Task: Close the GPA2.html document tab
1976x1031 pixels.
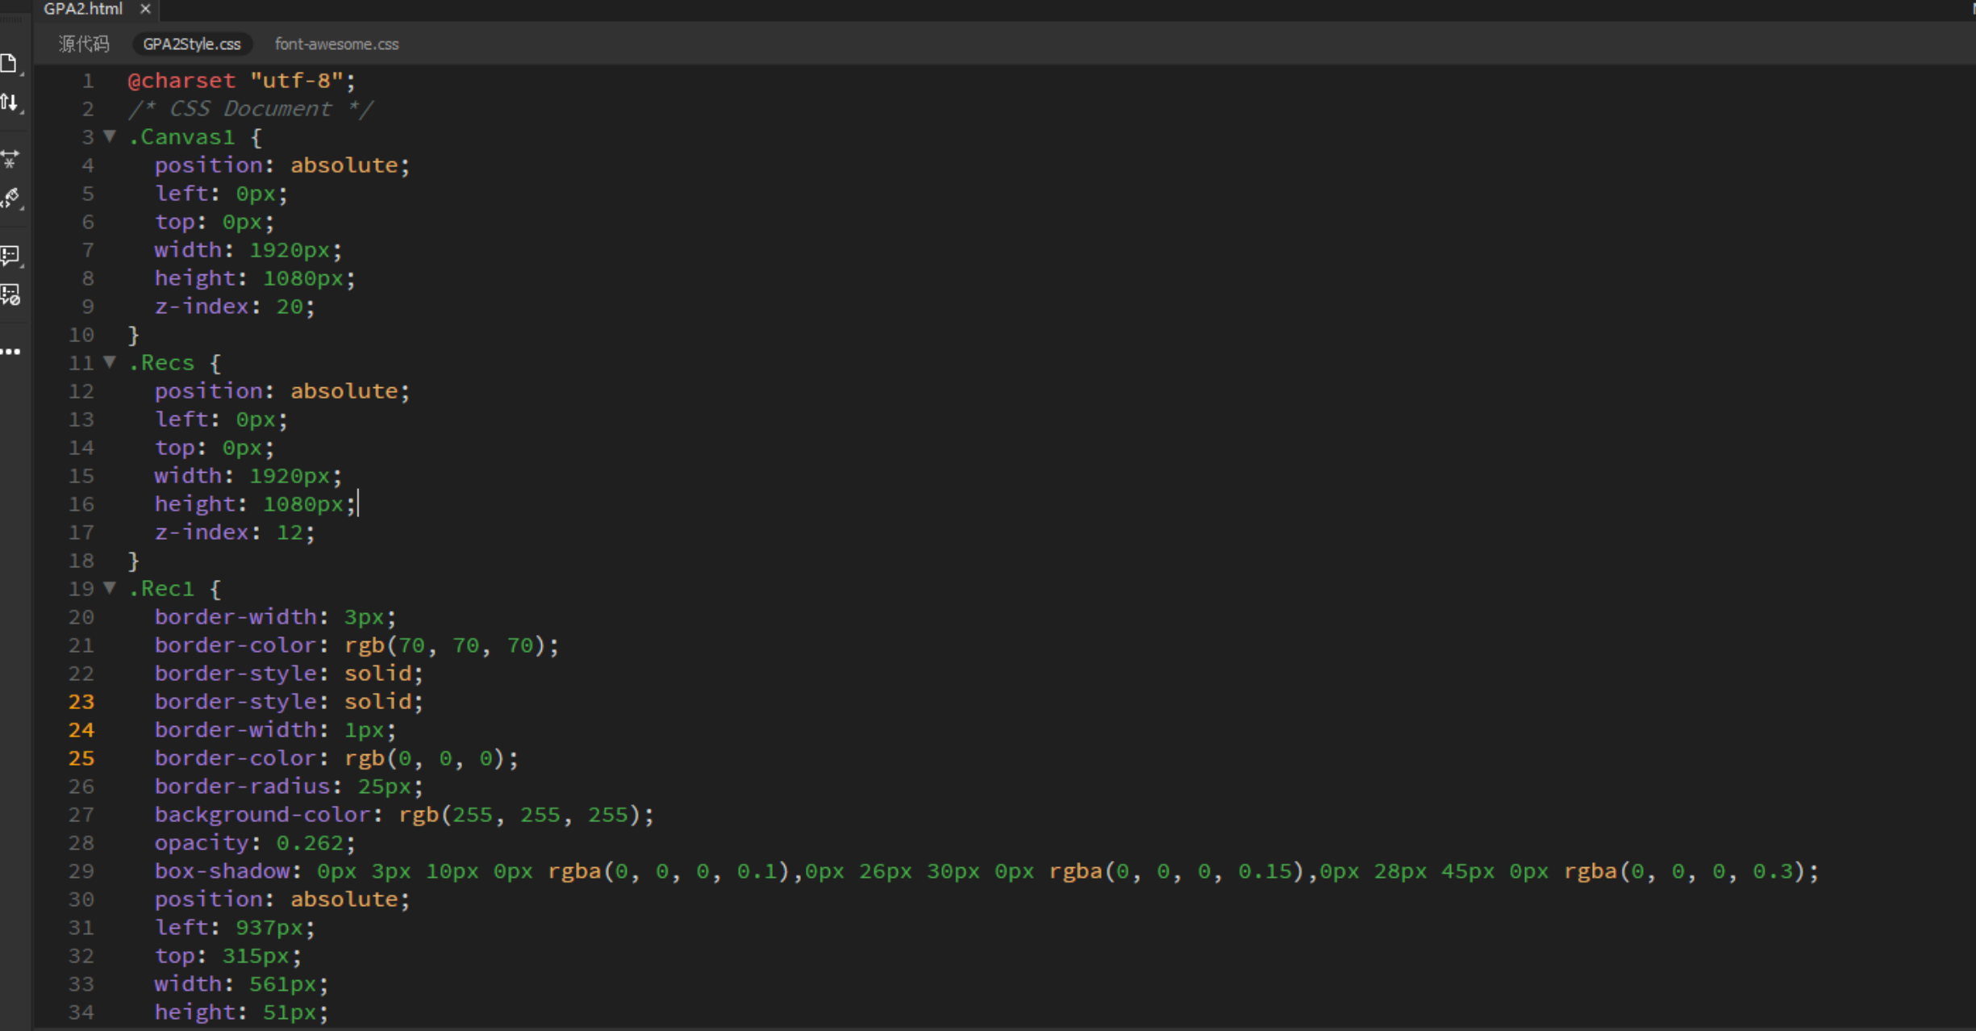Action: [145, 9]
